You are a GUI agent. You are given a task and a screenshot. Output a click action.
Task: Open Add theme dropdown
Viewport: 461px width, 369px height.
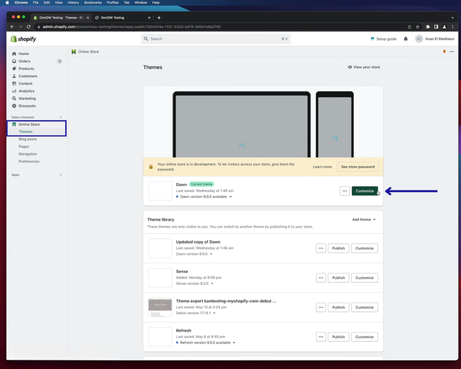[364, 219]
